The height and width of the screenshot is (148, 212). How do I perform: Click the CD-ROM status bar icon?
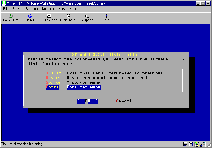point(197,144)
